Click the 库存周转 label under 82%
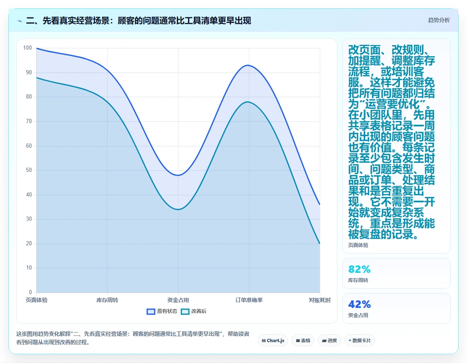This screenshot has width=467, height=363. (x=358, y=280)
